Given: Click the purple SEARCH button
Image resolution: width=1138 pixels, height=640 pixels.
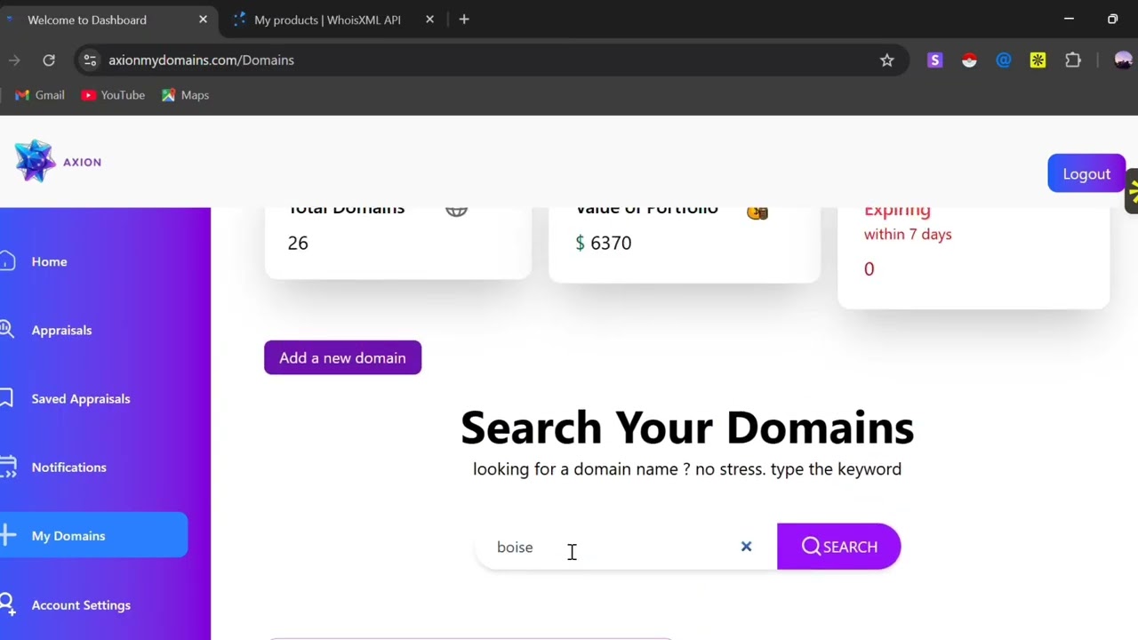Looking at the screenshot, I should pyautogui.click(x=838, y=547).
